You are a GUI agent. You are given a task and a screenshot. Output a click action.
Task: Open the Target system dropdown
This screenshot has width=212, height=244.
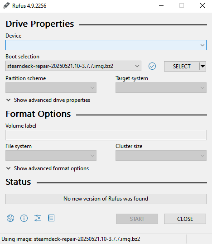pos(161,88)
